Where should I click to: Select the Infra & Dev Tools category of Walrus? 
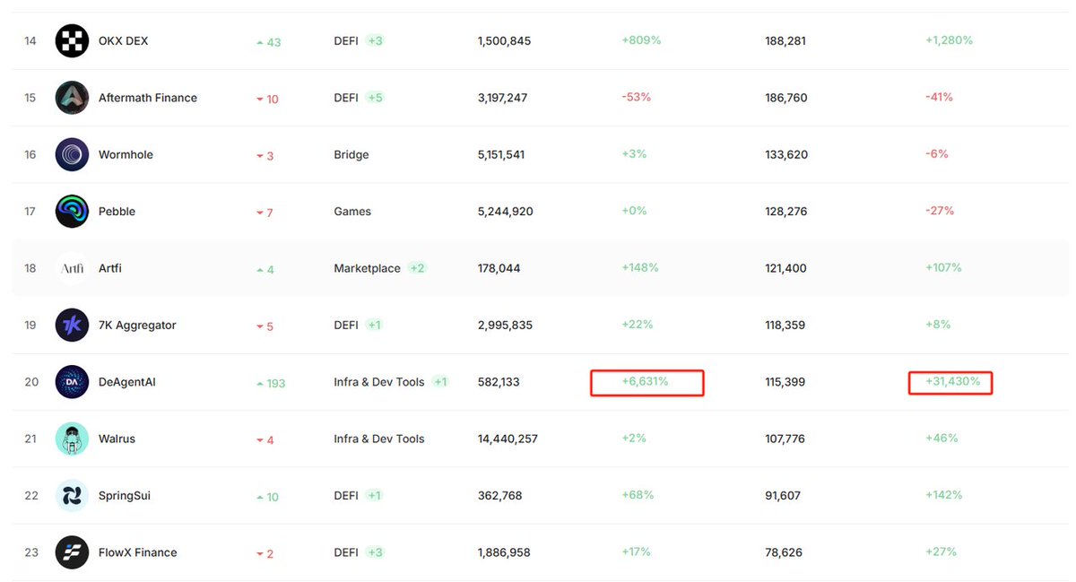(379, 439)
